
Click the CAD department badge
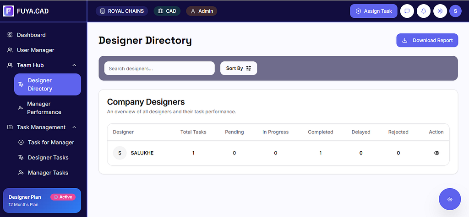pos(167,11)
